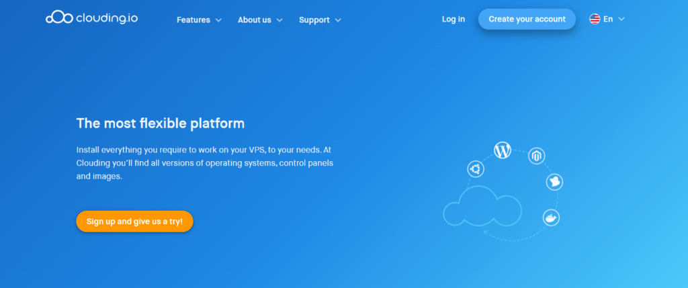The image size is (688, 288).
Task: Click the Ubuntu logo icon
Action: click(x=476, y=169)
